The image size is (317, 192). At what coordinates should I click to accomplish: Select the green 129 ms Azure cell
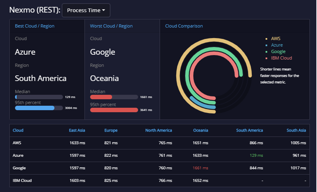(x=256, y=155)
